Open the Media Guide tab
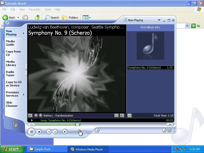Image resolution: width=204 pixels, height=153 pixels. click(x=14, y=43)
